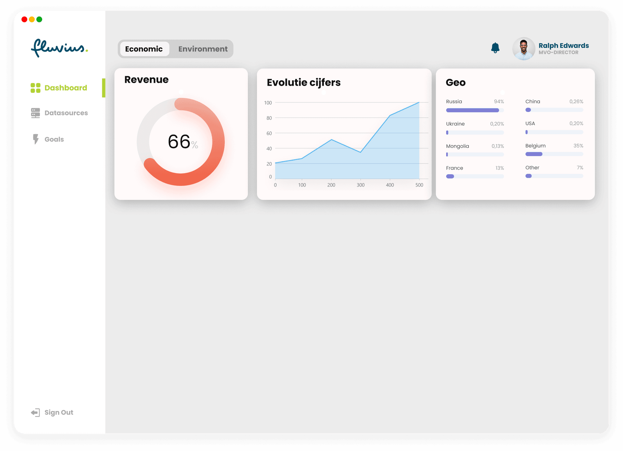
Task: Click the Belgium 35% progress bar
Action: click(x=554, y=154)
